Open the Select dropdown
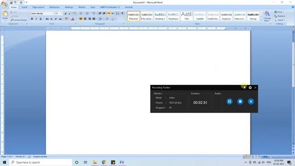Viewport: 295px width, 166px height. [x=280, y=20]
